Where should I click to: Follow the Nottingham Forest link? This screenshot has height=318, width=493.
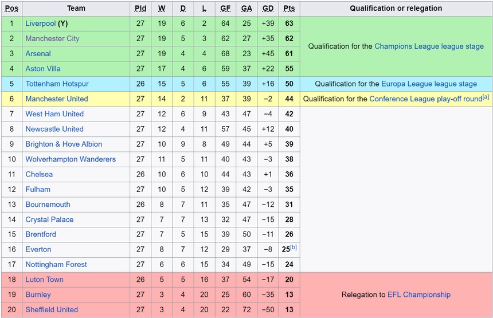tap(56, 264)
